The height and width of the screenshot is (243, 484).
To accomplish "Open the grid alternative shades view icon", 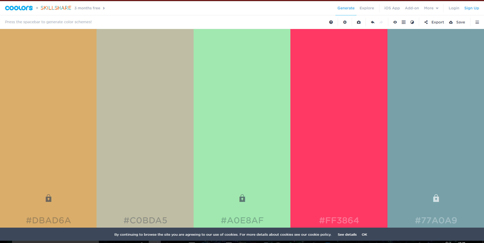I will (x=404, y=22).
